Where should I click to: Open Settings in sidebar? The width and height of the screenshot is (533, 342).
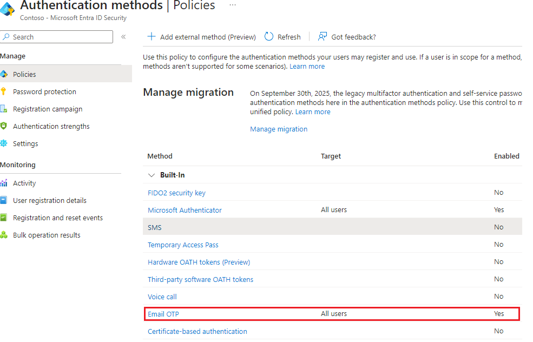tap(25, 143)
